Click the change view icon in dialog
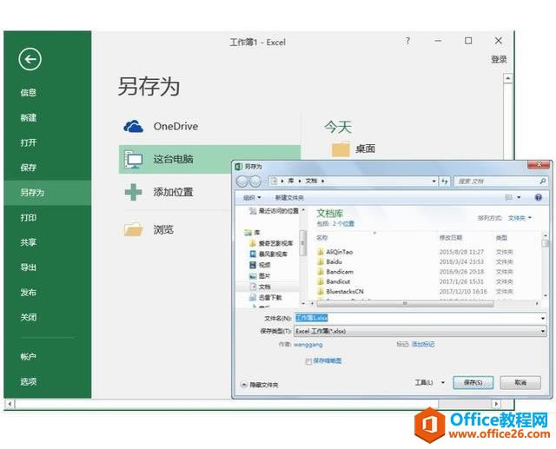The height and width of the screenshot is (449, 556). point(508,197)
